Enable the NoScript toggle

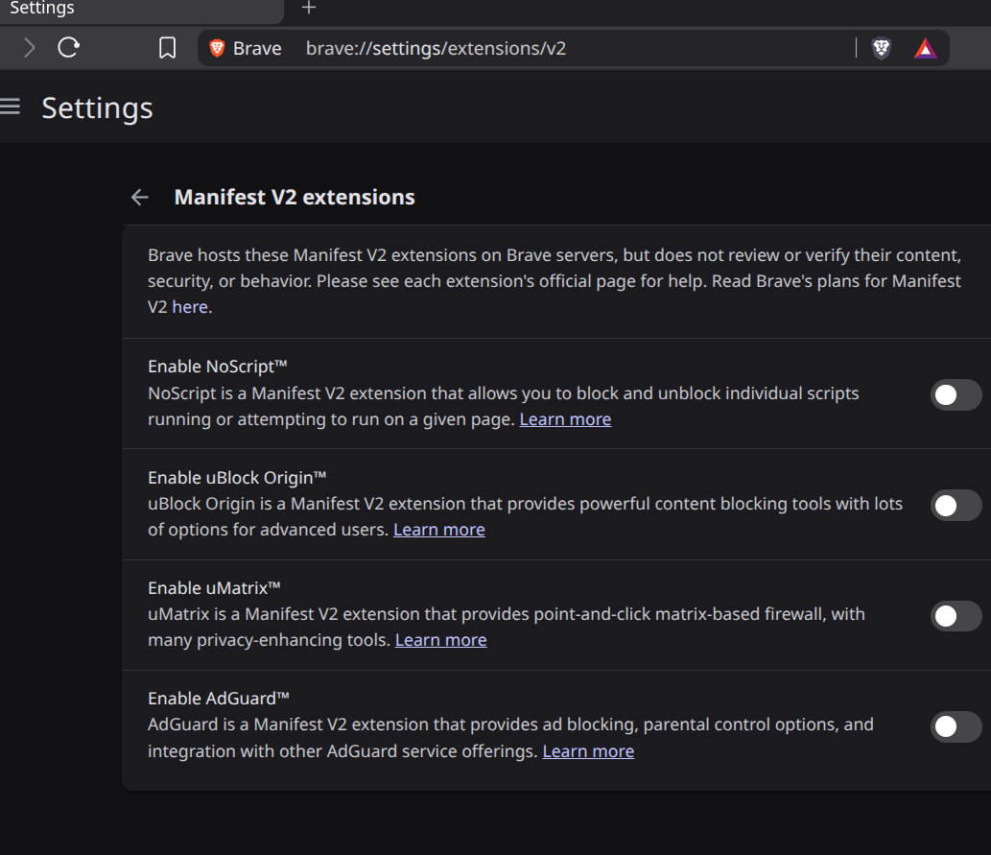[956, 395]
